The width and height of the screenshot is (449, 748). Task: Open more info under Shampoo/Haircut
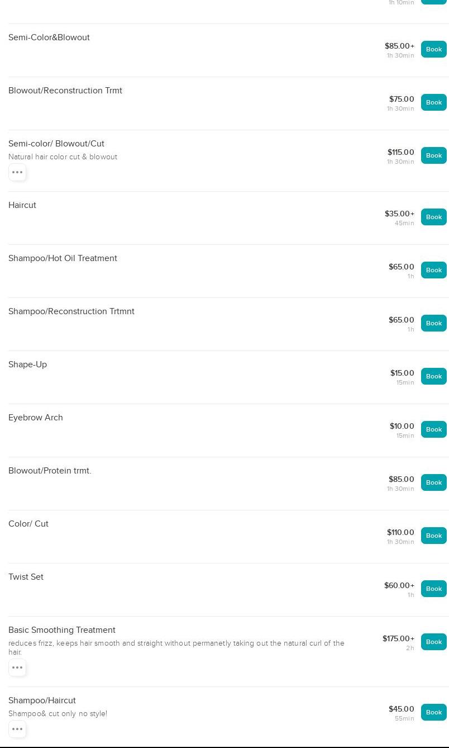tap(17, 729)
